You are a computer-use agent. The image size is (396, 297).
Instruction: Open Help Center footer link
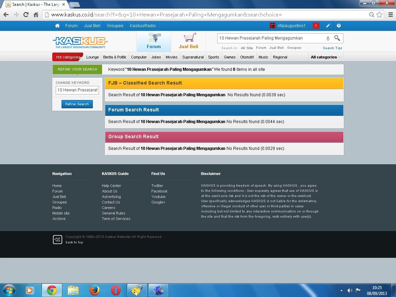click(111, 186)
